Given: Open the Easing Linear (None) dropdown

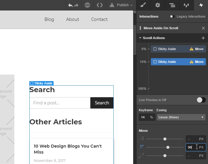Looking at the screenshot, I should point(181,117).
